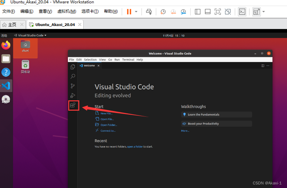Split the VS Code editor right
The image size is (287, 188).
263,66
